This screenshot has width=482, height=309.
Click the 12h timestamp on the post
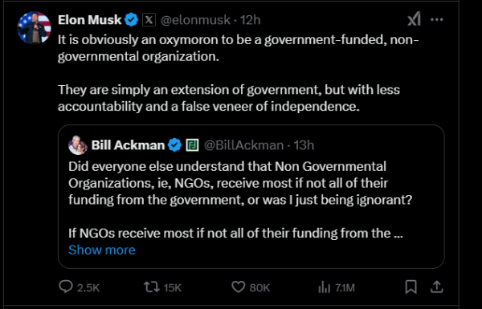[250, 20]
